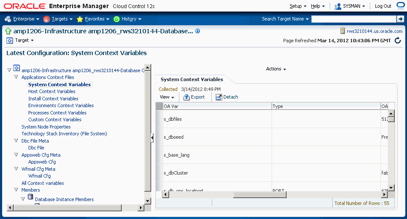Click the root node configuration icon in tree
Image resolution: width=407 pixels, height=219 pixels.
pos(16,68)
